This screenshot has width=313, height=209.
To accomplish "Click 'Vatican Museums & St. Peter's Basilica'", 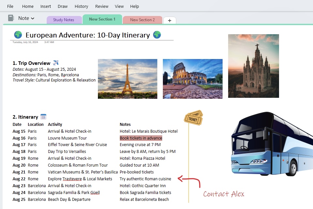I will click(83, 172).
